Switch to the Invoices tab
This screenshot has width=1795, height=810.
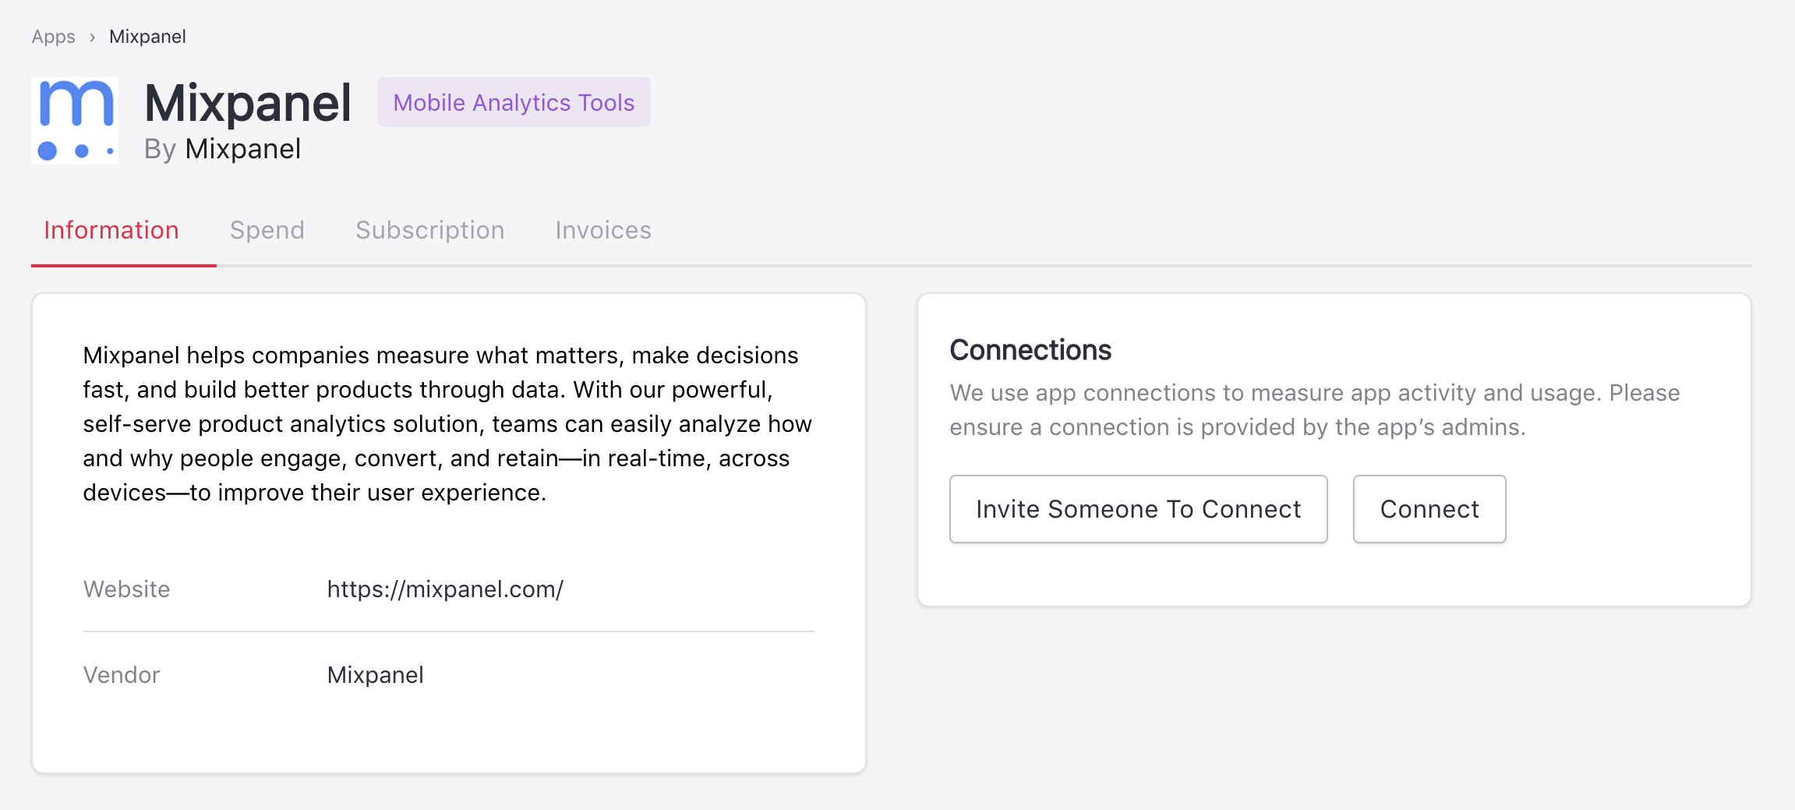pos(602,230)
